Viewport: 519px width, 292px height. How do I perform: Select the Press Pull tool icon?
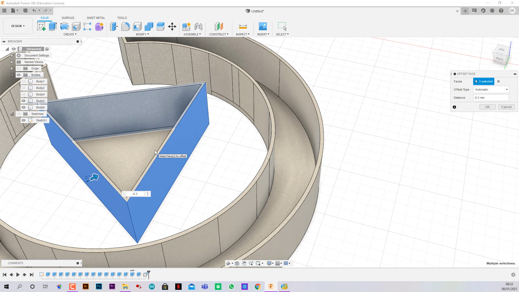(114, 26)
